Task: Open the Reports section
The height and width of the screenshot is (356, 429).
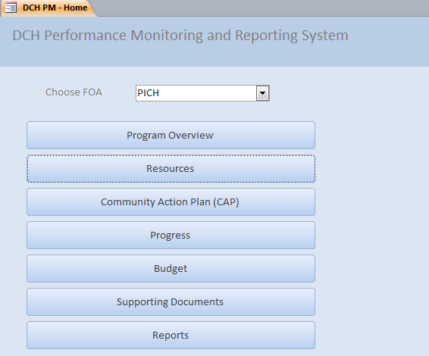Action: pos(171,336)
